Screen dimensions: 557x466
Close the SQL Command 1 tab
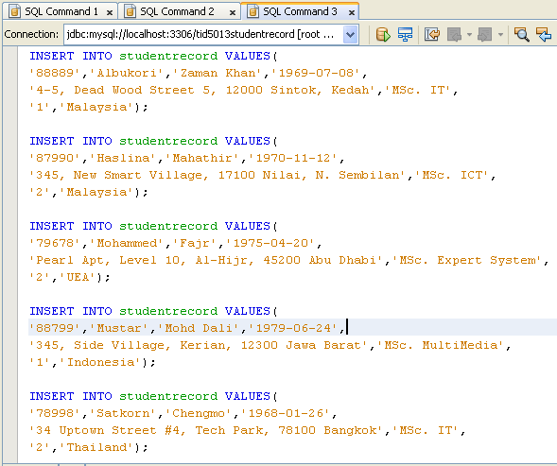(110, 13)
